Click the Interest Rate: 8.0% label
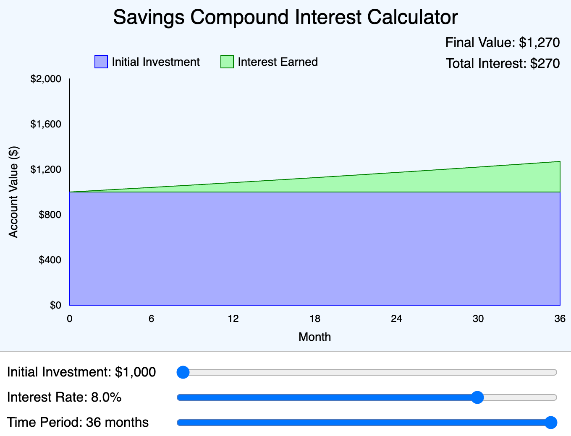The image size is (571, 436). (x=64, y=398)
